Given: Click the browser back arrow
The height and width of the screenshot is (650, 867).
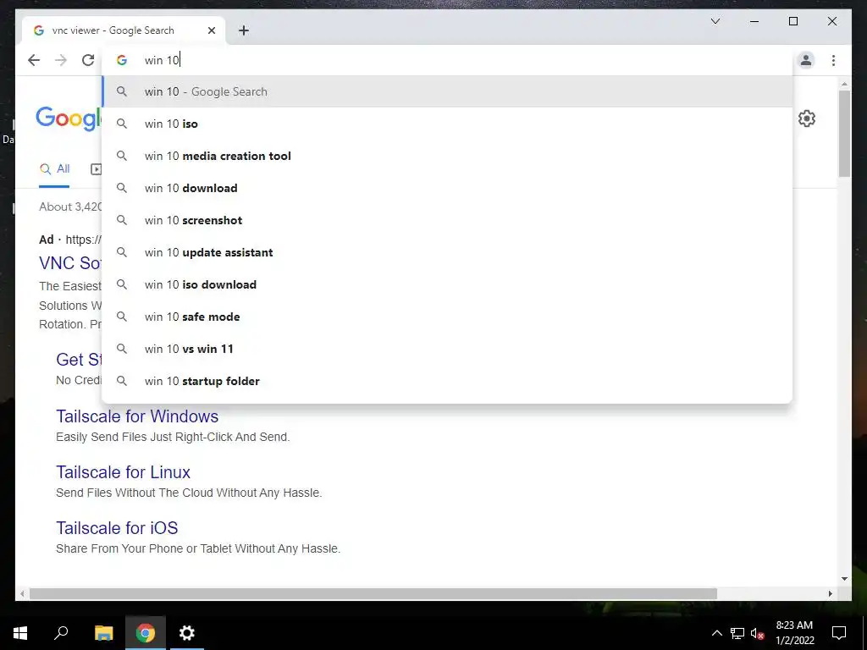Looking at the screenshot, I should [x=34, y=60].
